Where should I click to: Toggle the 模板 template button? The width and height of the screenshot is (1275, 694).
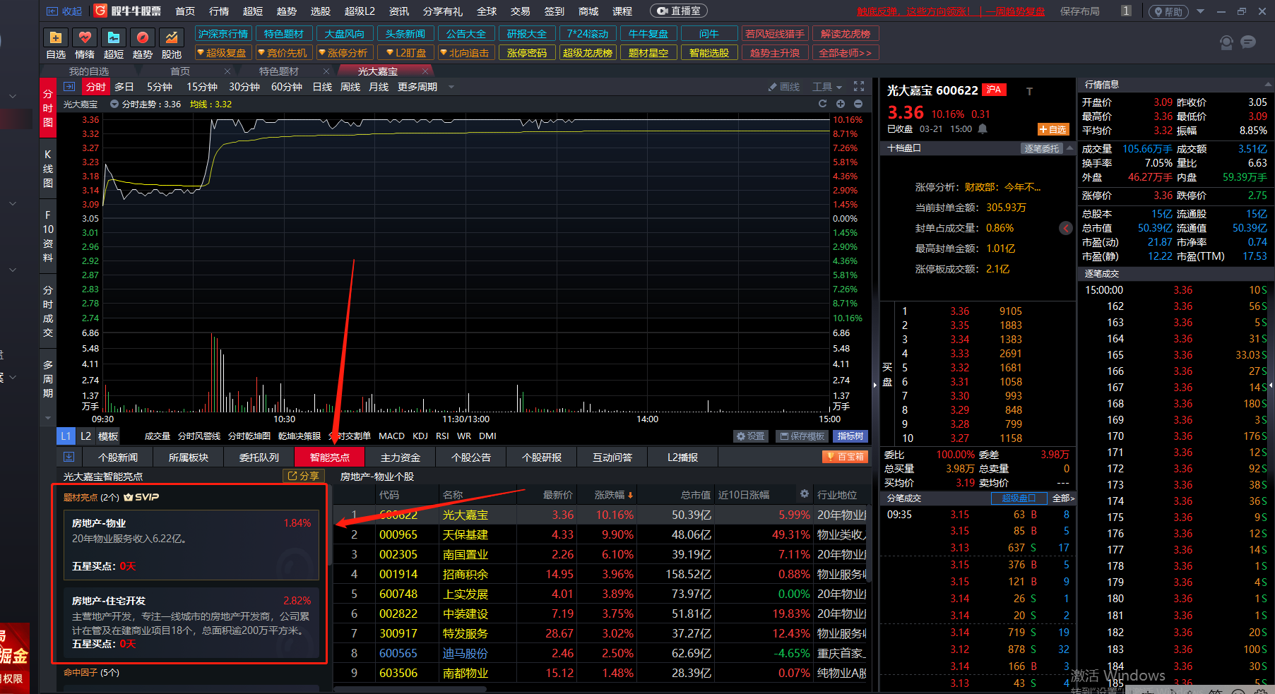click(108, 436)
